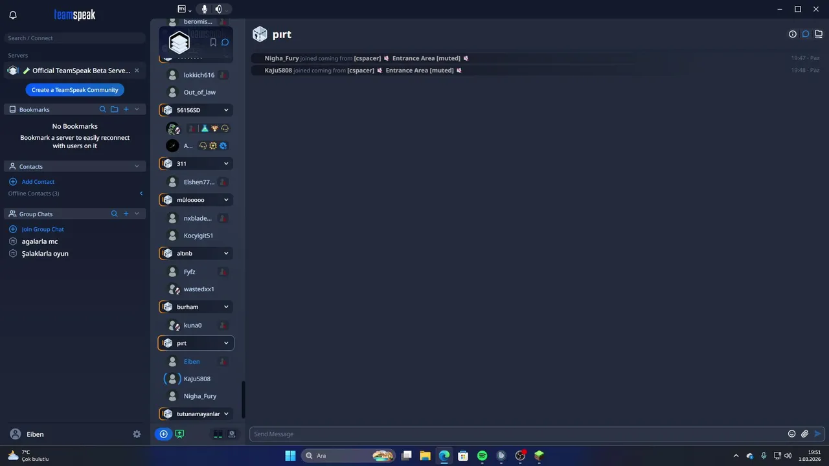Show channel info icon in the header
Screen dimensions: 829x466
tap(793, 34)
